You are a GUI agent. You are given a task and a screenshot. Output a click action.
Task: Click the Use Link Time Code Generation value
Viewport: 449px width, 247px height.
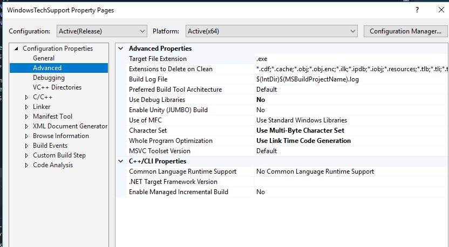tap(303, 141)
